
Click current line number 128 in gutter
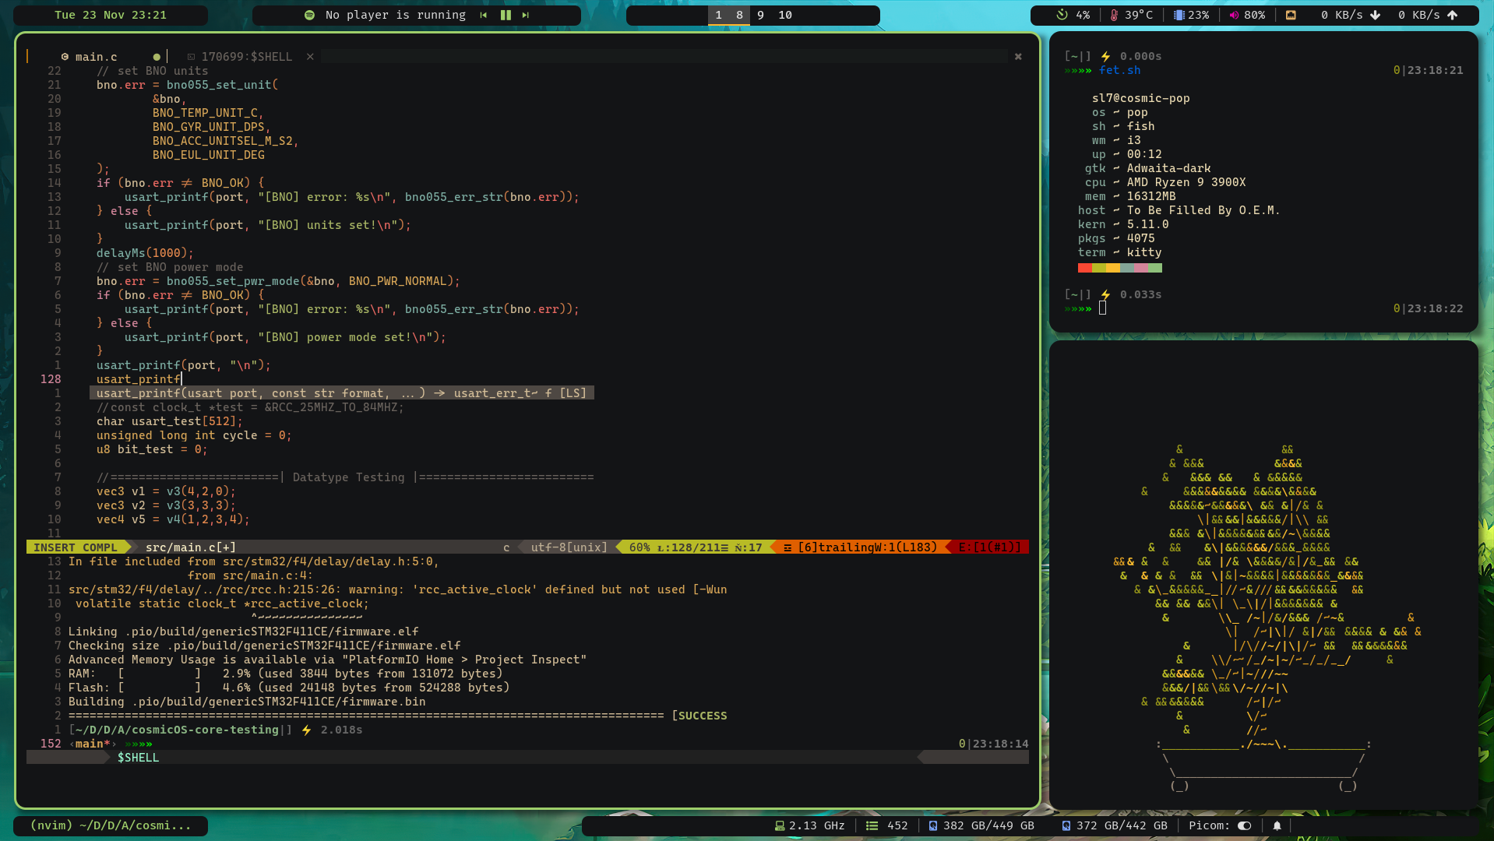(x=51, y=379)
